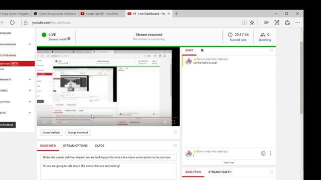Click the page vertical scrollbar

[x=301, y=77]
